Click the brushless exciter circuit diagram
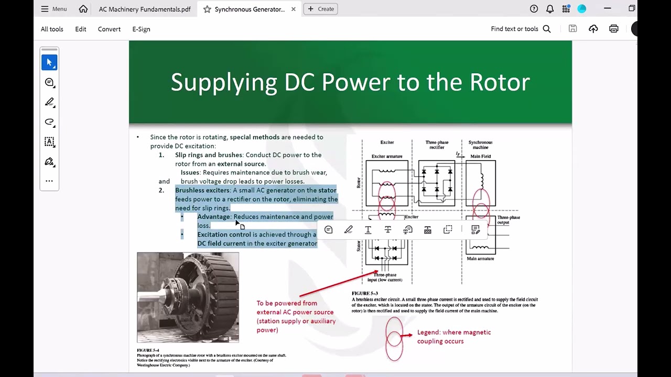671x377 pixels. (x=436, y=211)
